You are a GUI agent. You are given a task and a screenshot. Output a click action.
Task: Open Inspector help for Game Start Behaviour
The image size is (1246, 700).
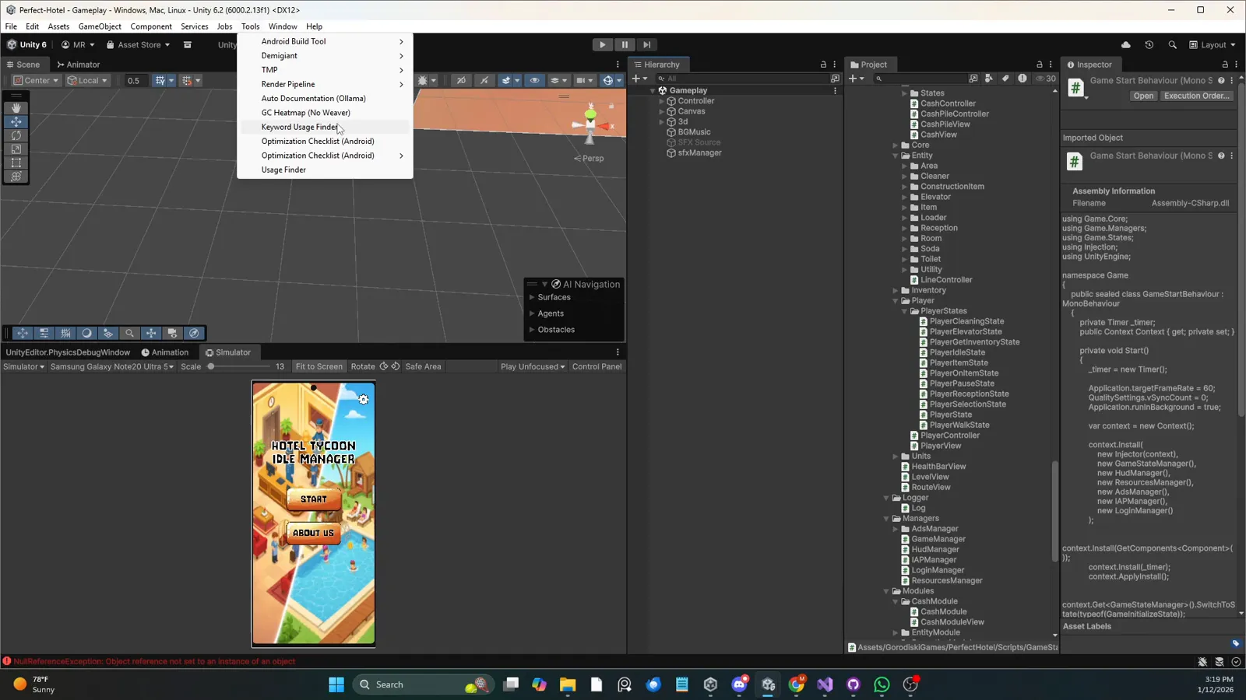click(1221, 81)
